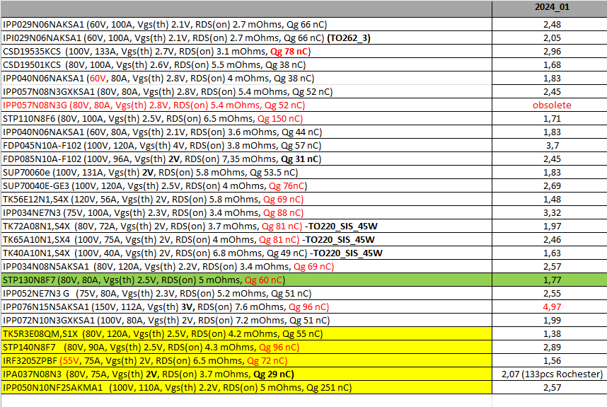Click price 2,45 for FDP085N10A-F102
607x407 pixels.
coord(549,159)
